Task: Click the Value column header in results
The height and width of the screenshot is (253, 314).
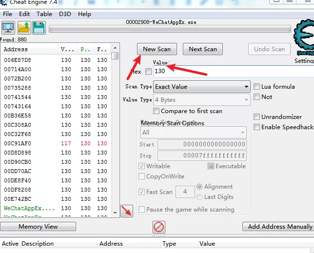Action: [x=67, y=49]
